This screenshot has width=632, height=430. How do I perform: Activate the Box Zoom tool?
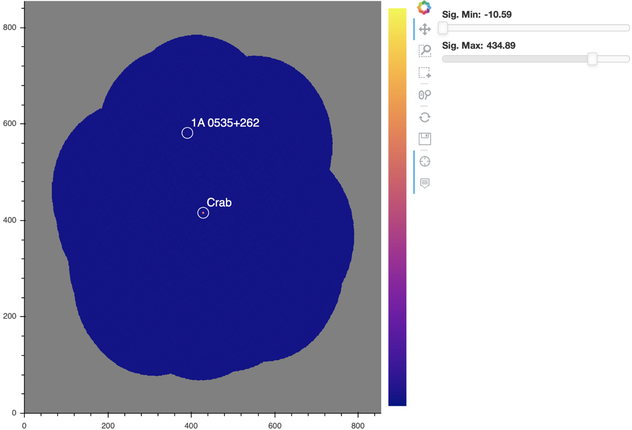[424, 51]
